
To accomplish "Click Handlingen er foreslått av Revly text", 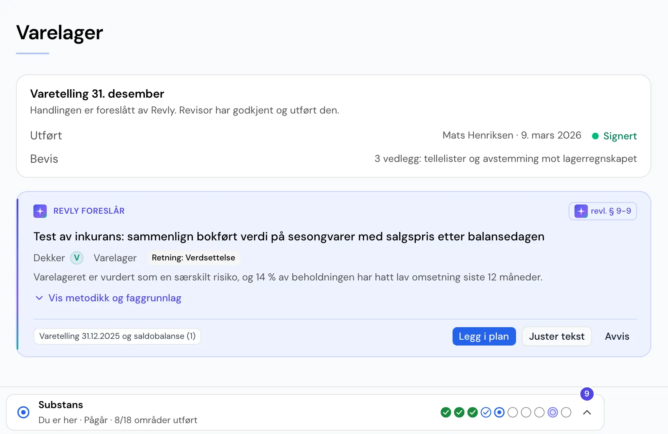I will point(185,110).
